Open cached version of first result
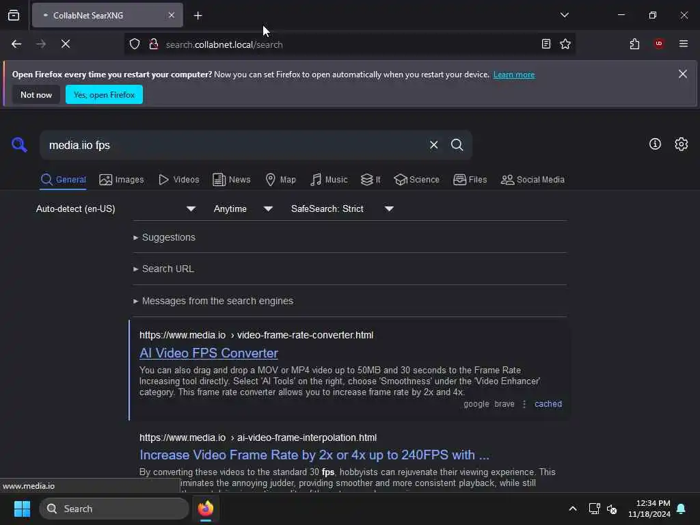The height and width of the screenshot is (525, 700). click(x=548, y=404)
